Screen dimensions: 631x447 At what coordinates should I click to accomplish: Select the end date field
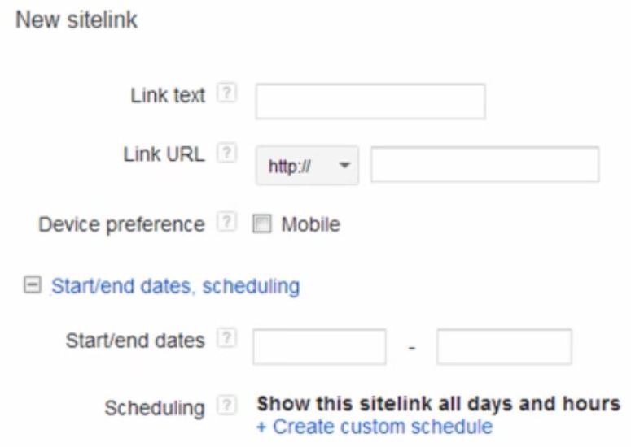coord(504,346)
